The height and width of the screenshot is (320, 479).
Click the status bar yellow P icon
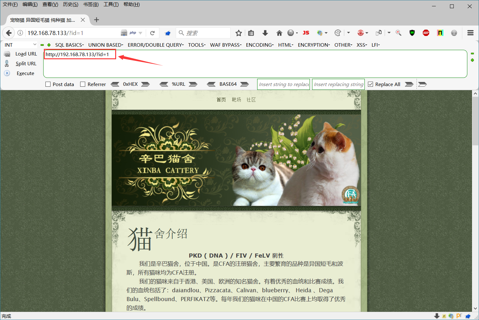444,316
